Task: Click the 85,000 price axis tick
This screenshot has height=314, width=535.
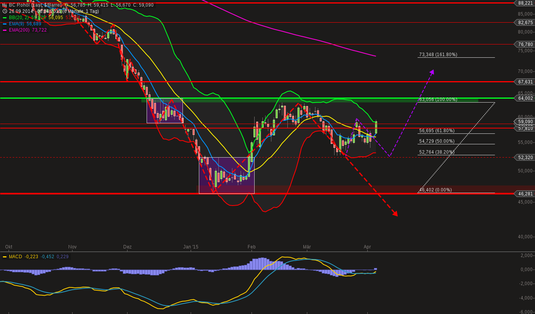Action: (x=526, y=14)
